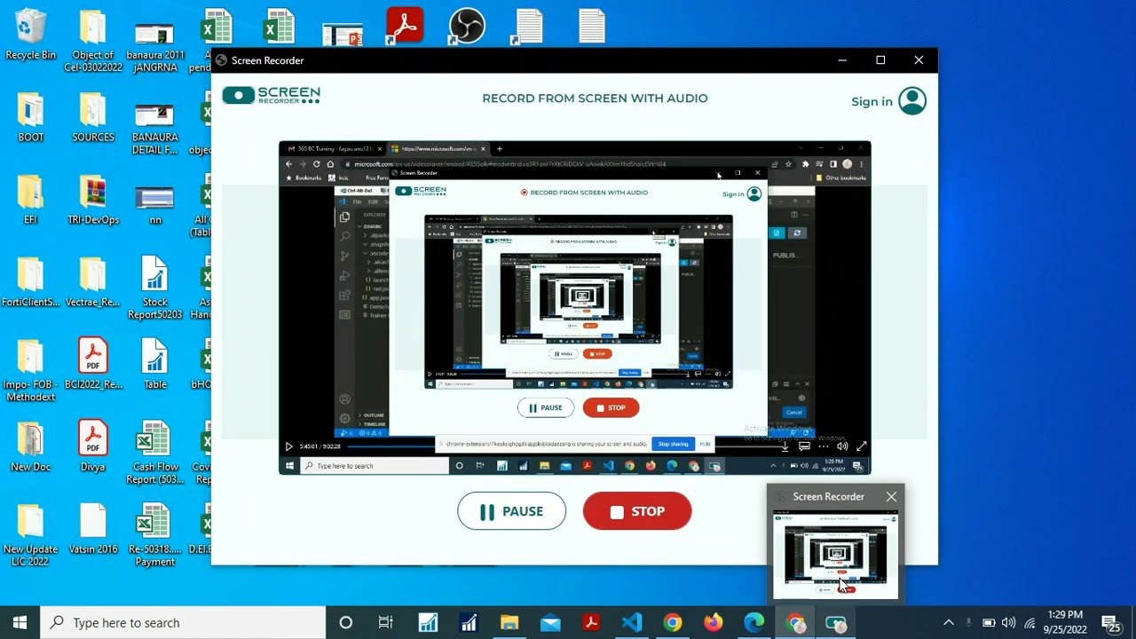Close the Screen Recorder preview popup
The height and width of the screenshot is (639, 1136).
point(891,497)
